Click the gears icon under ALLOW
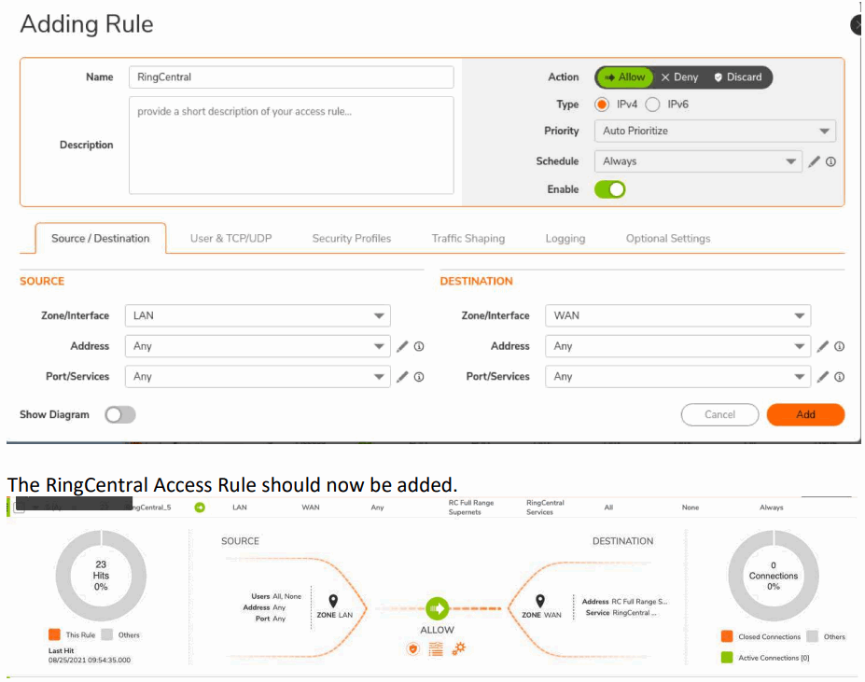The width and height of the screenshot is (865, 682). [458, 648]
